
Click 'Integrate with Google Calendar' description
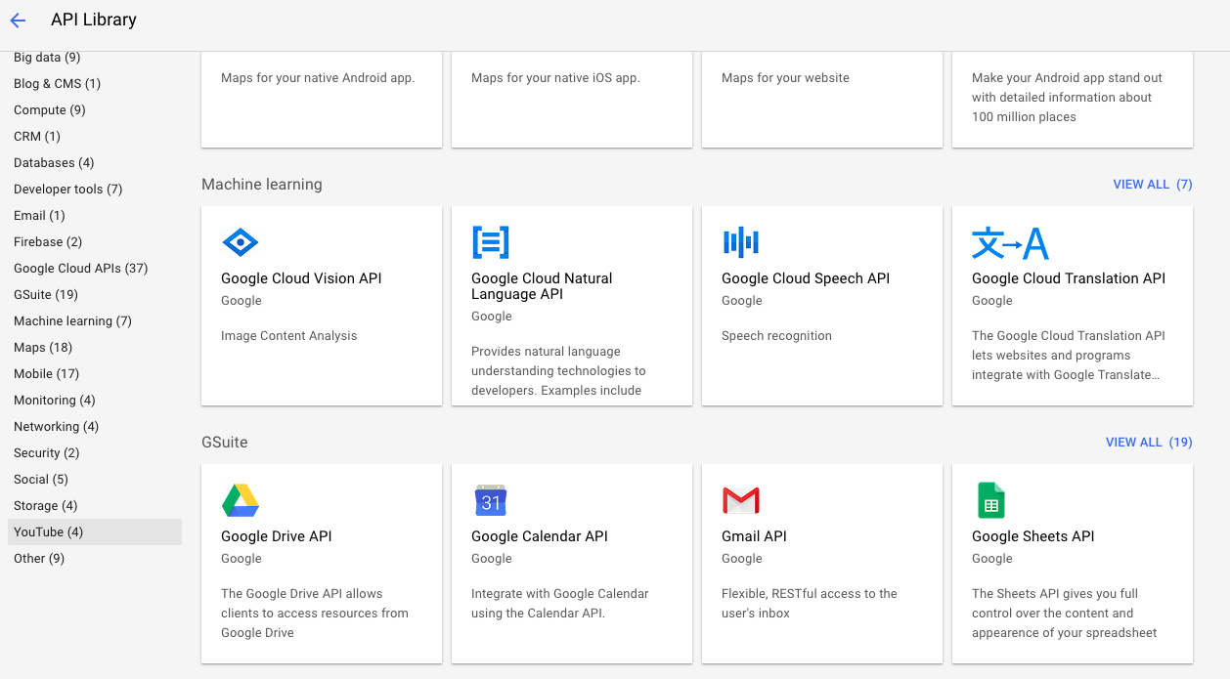pyautogui.click(x=560, y=604)
